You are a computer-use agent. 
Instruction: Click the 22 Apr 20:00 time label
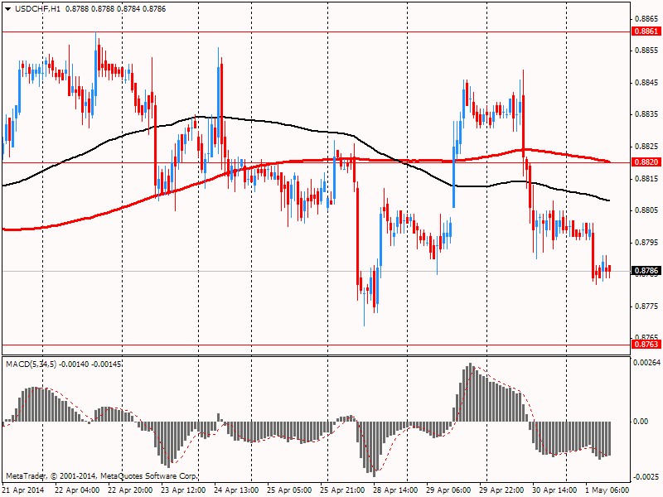point(130,490)
